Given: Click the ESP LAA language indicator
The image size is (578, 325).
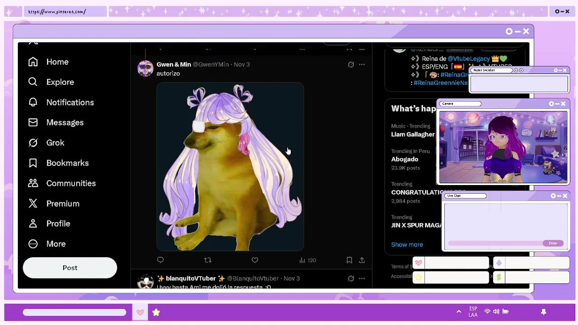Looking at the screenshot, I should pyautogui.click(x=473, y=312).
